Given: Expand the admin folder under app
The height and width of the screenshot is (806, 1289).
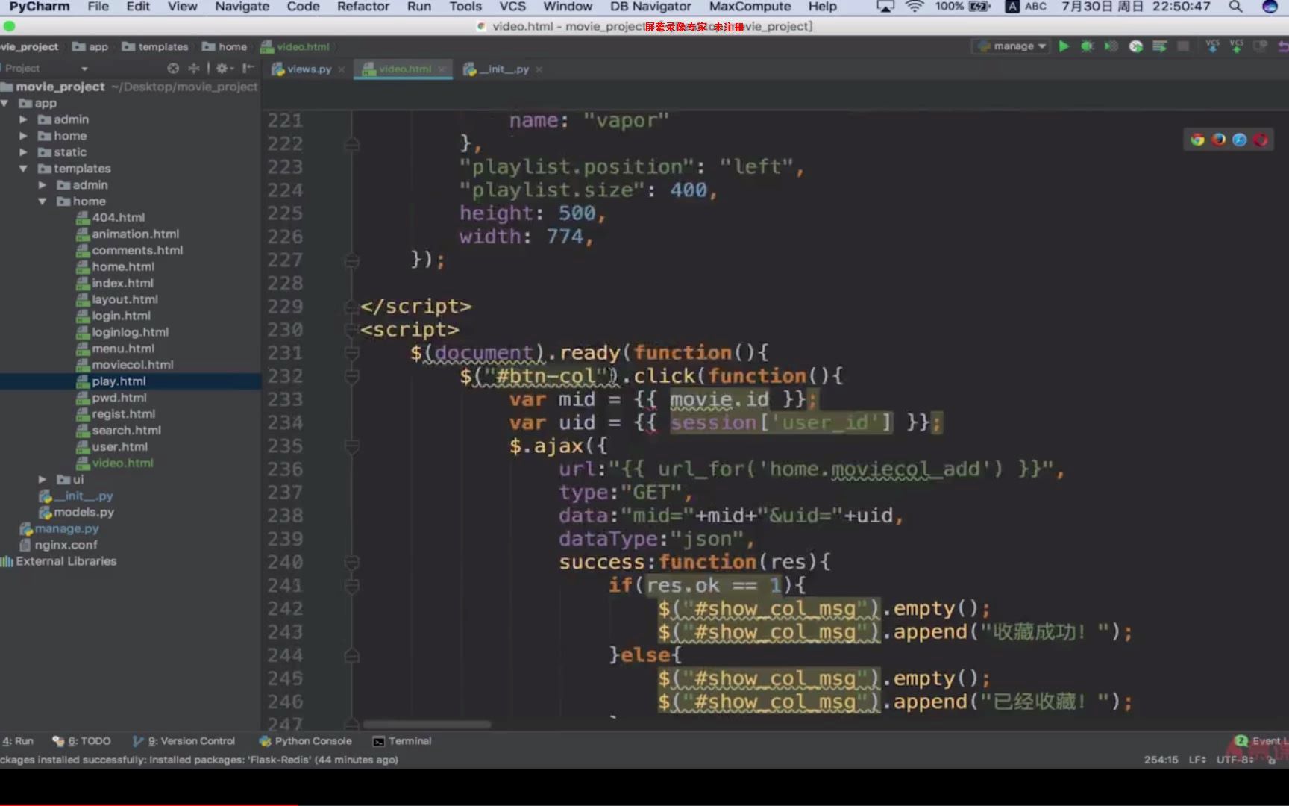Looking at the screenshot, I should pyautogui.click(x=23, y=119).
